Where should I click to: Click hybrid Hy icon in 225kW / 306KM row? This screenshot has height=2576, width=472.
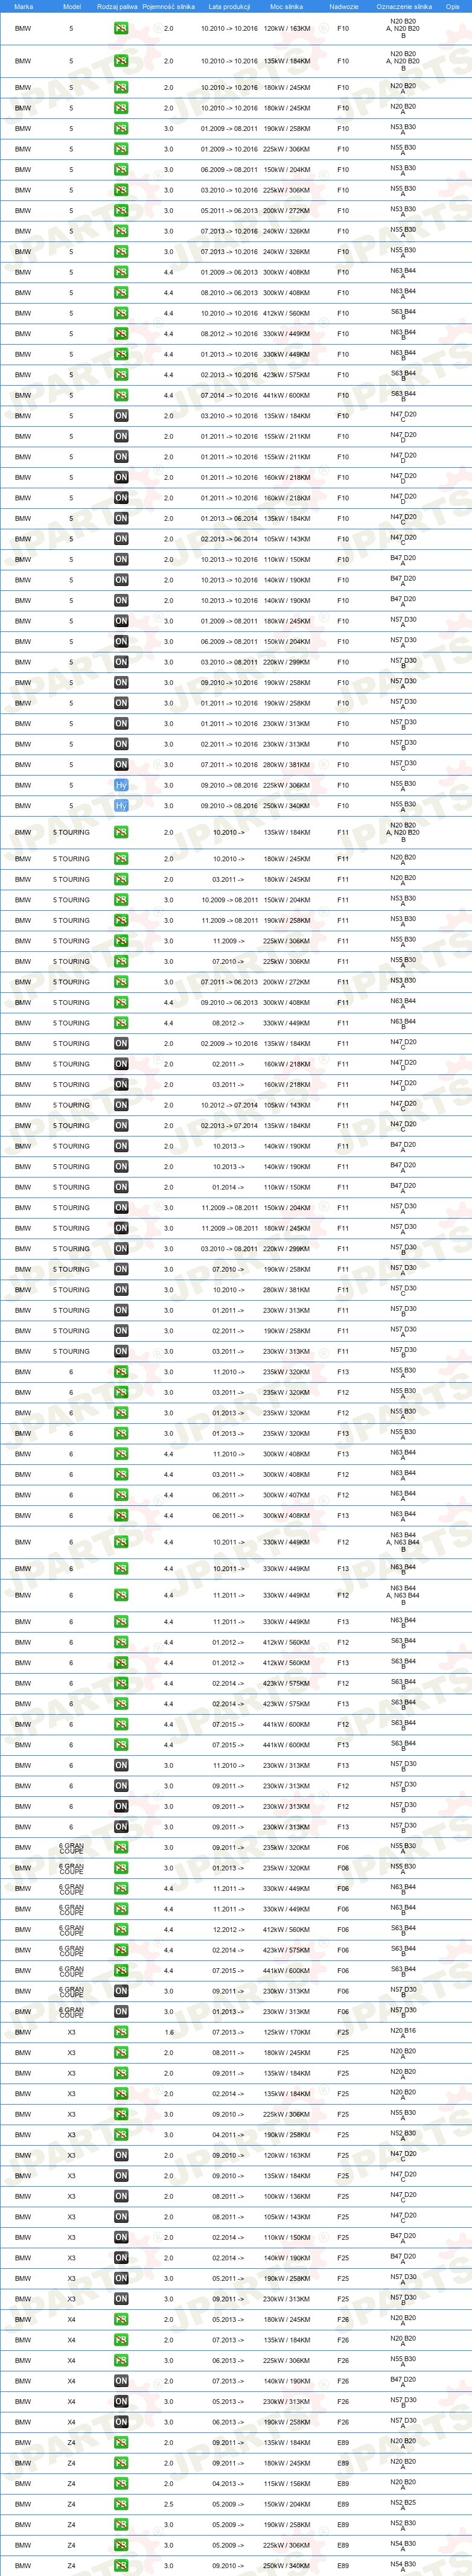click(121, 785)
